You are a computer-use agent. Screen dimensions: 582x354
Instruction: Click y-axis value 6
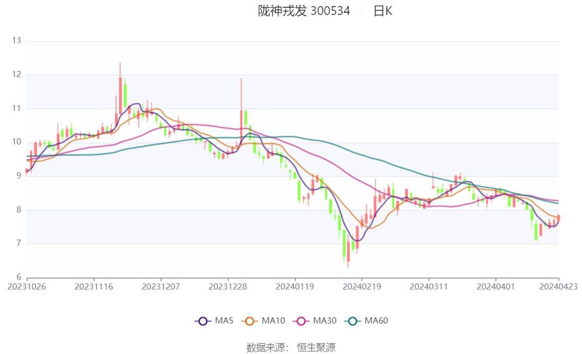pos(18,277)
